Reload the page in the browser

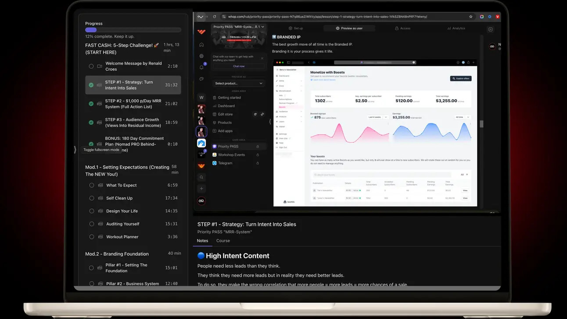[215, 17]
